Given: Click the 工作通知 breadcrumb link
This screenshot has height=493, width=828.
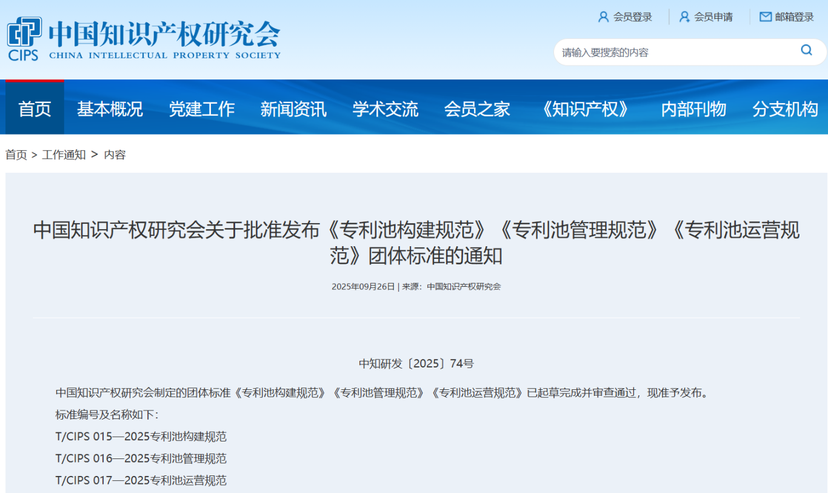Looking at the screenshot, I should pos(64,155).
